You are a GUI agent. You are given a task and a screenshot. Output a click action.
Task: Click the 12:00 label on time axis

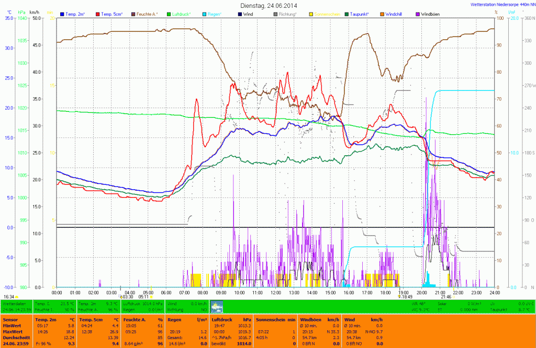pyautogui.click(x=275, y=293)
